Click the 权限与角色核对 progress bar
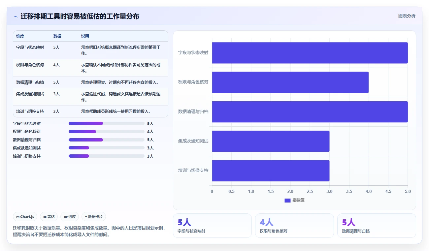Viewport: 429px width, 251px height. (x=107, y=132)
